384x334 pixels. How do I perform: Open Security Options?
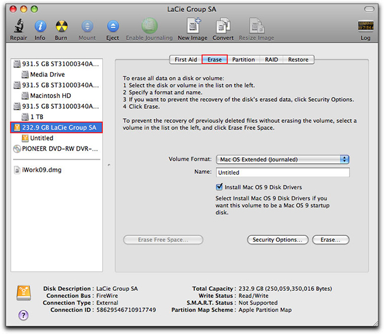(278, 239)
